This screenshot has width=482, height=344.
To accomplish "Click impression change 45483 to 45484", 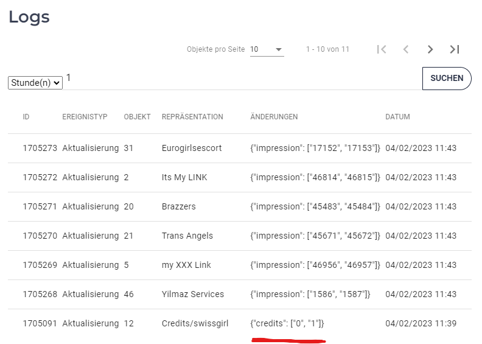I will pyautogui.click(x=315, y=206).
